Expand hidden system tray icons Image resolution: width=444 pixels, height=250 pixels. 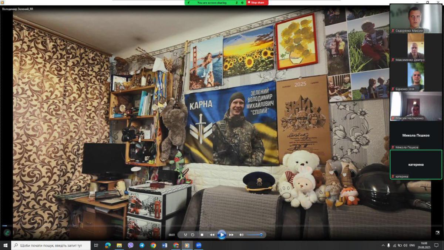(x=383, y=245)
